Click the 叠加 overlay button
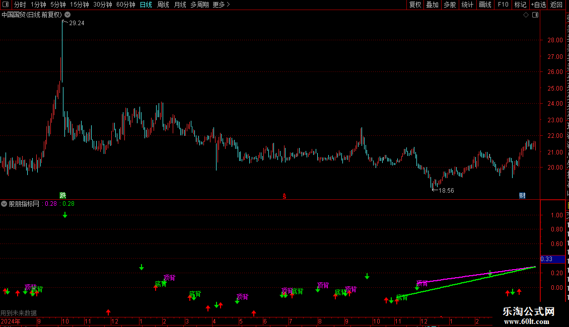Viewport: 569px width, 327px height. pos(432,5)
